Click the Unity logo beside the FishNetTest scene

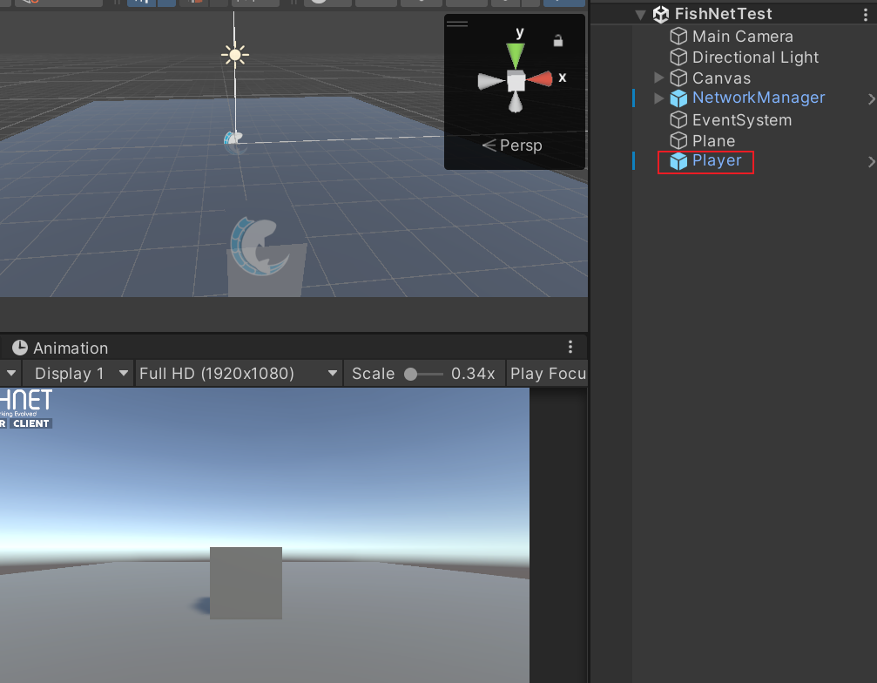click(661, 14)
